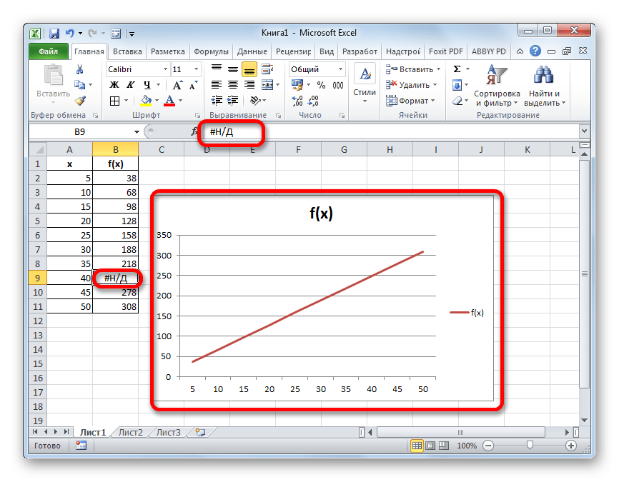Open the Файл tab
Screen dimensions: 619x482
coord(48,51)
